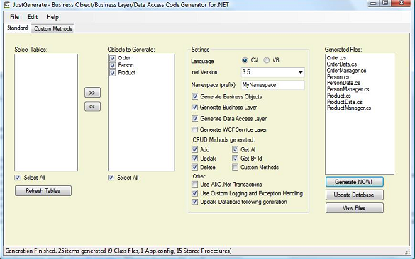Toggle Generate Business Layer checkbox

click(x=195, y=107)
